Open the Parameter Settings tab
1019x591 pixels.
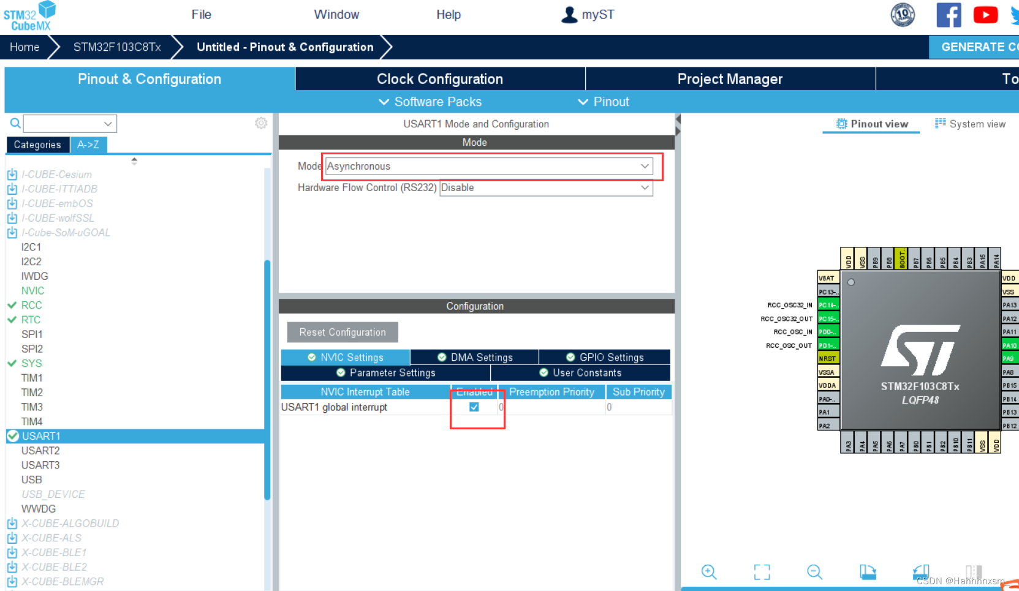(385, 372)
